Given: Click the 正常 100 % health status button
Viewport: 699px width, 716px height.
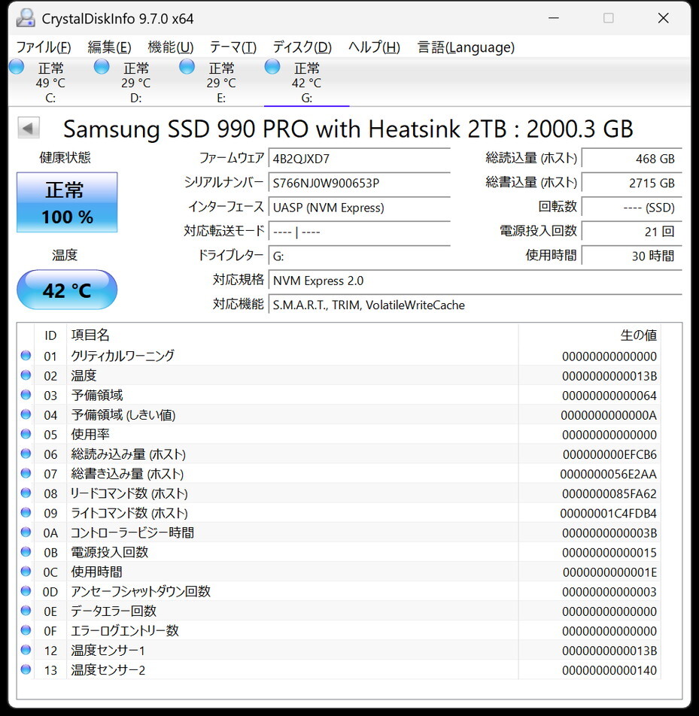Looking at the screenshot, I should 67,202.
